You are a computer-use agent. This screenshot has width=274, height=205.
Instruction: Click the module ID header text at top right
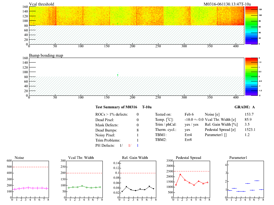227,4
